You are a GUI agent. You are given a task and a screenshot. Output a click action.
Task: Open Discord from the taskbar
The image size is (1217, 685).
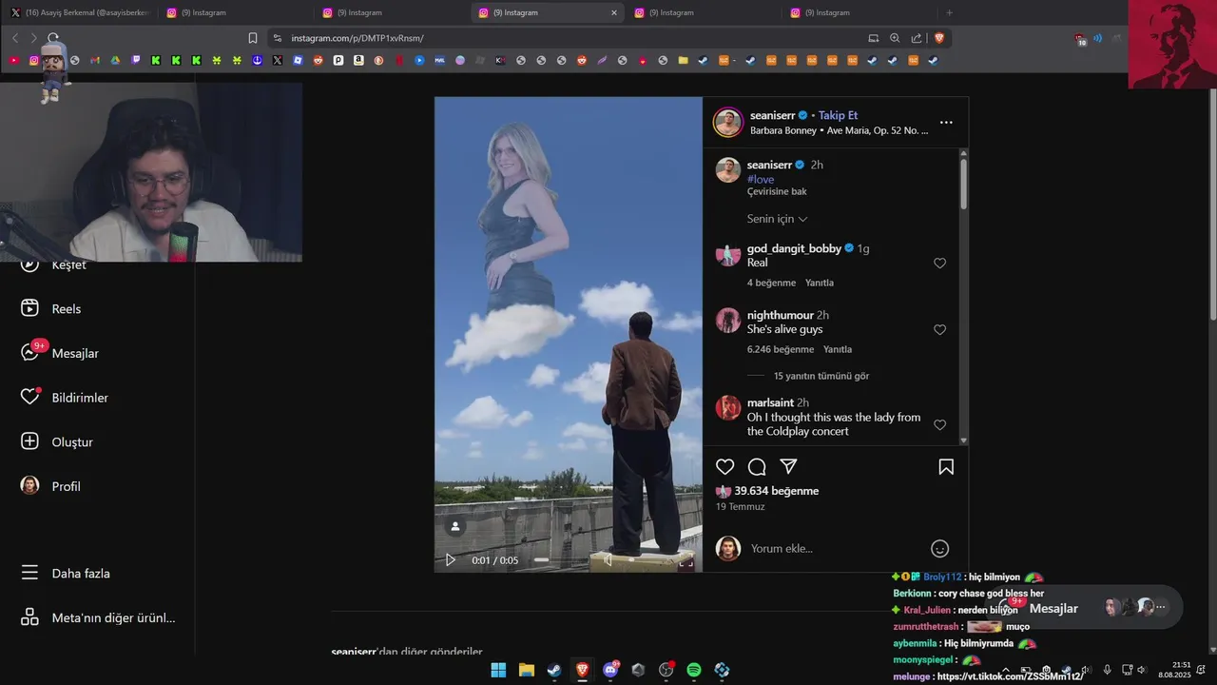click(610, 670)
